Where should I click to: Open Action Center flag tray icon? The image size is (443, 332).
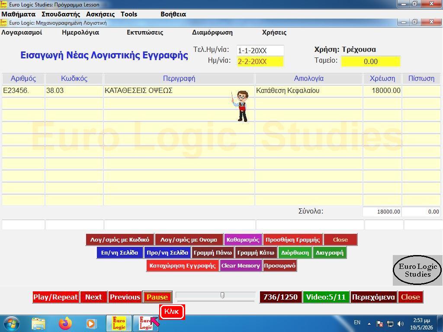(380, 324)
